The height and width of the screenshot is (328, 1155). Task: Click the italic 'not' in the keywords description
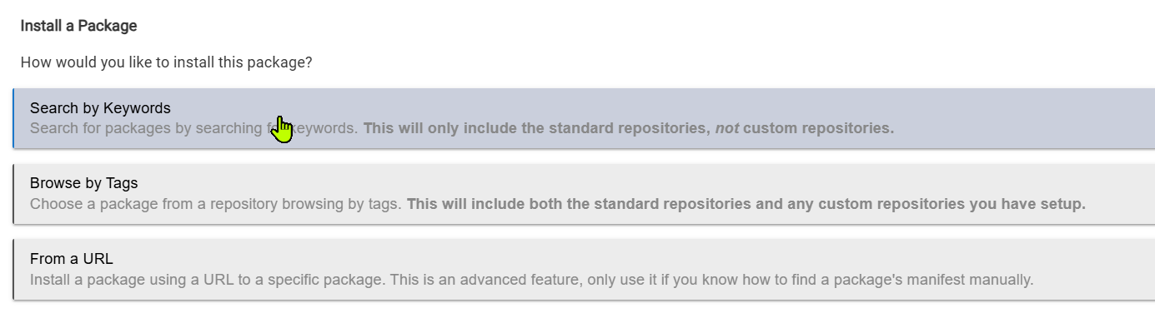(727, 128)
